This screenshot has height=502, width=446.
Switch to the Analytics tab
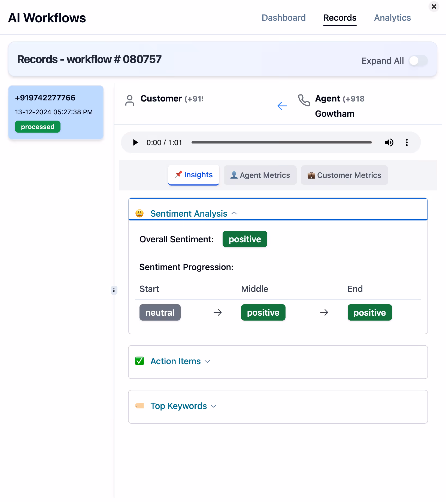coord(392,18)
